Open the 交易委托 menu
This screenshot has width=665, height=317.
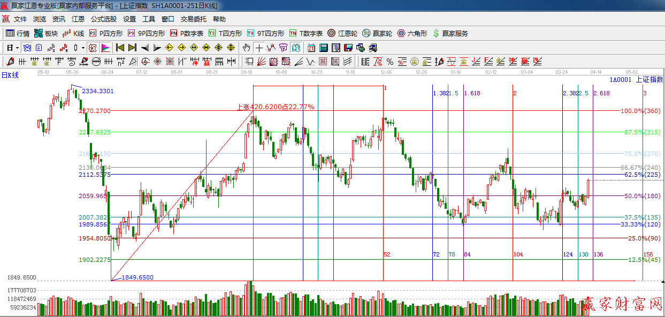point(193,19)
